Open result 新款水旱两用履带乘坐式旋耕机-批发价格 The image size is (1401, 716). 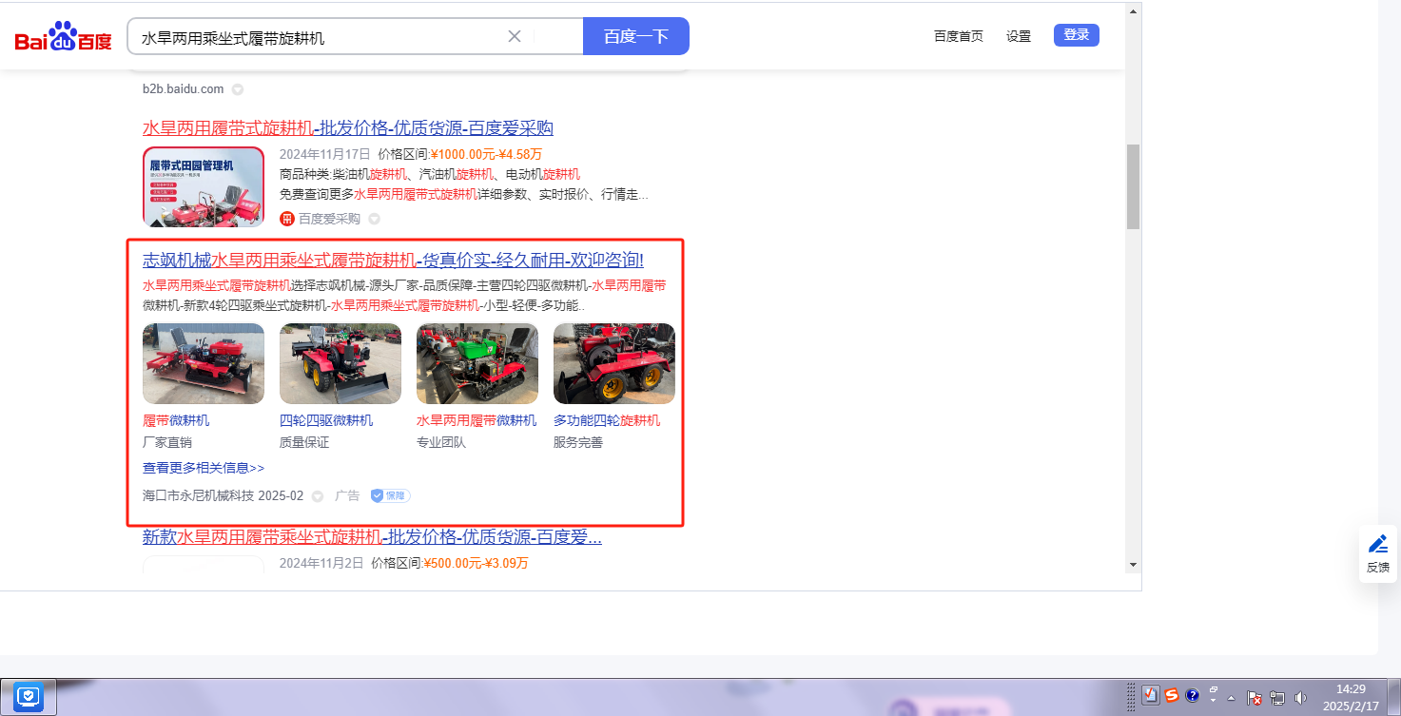pyautogui.click(x=372, y=537)
